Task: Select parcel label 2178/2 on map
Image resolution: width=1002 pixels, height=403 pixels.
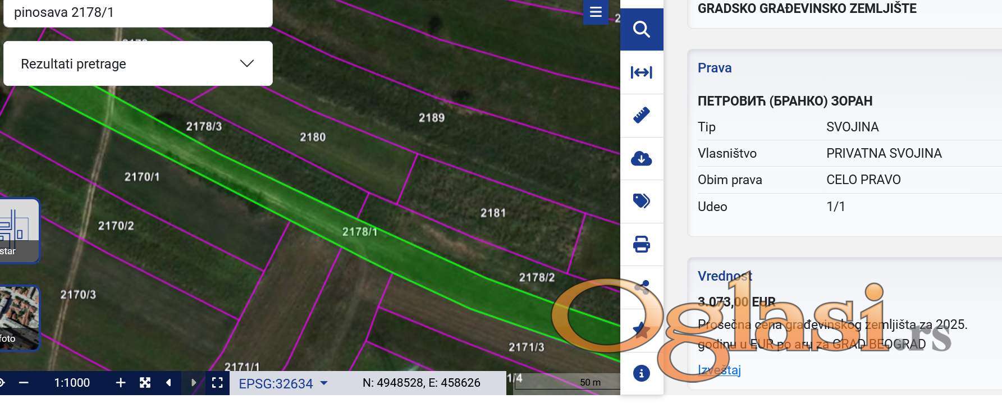Action: point(537,277)
